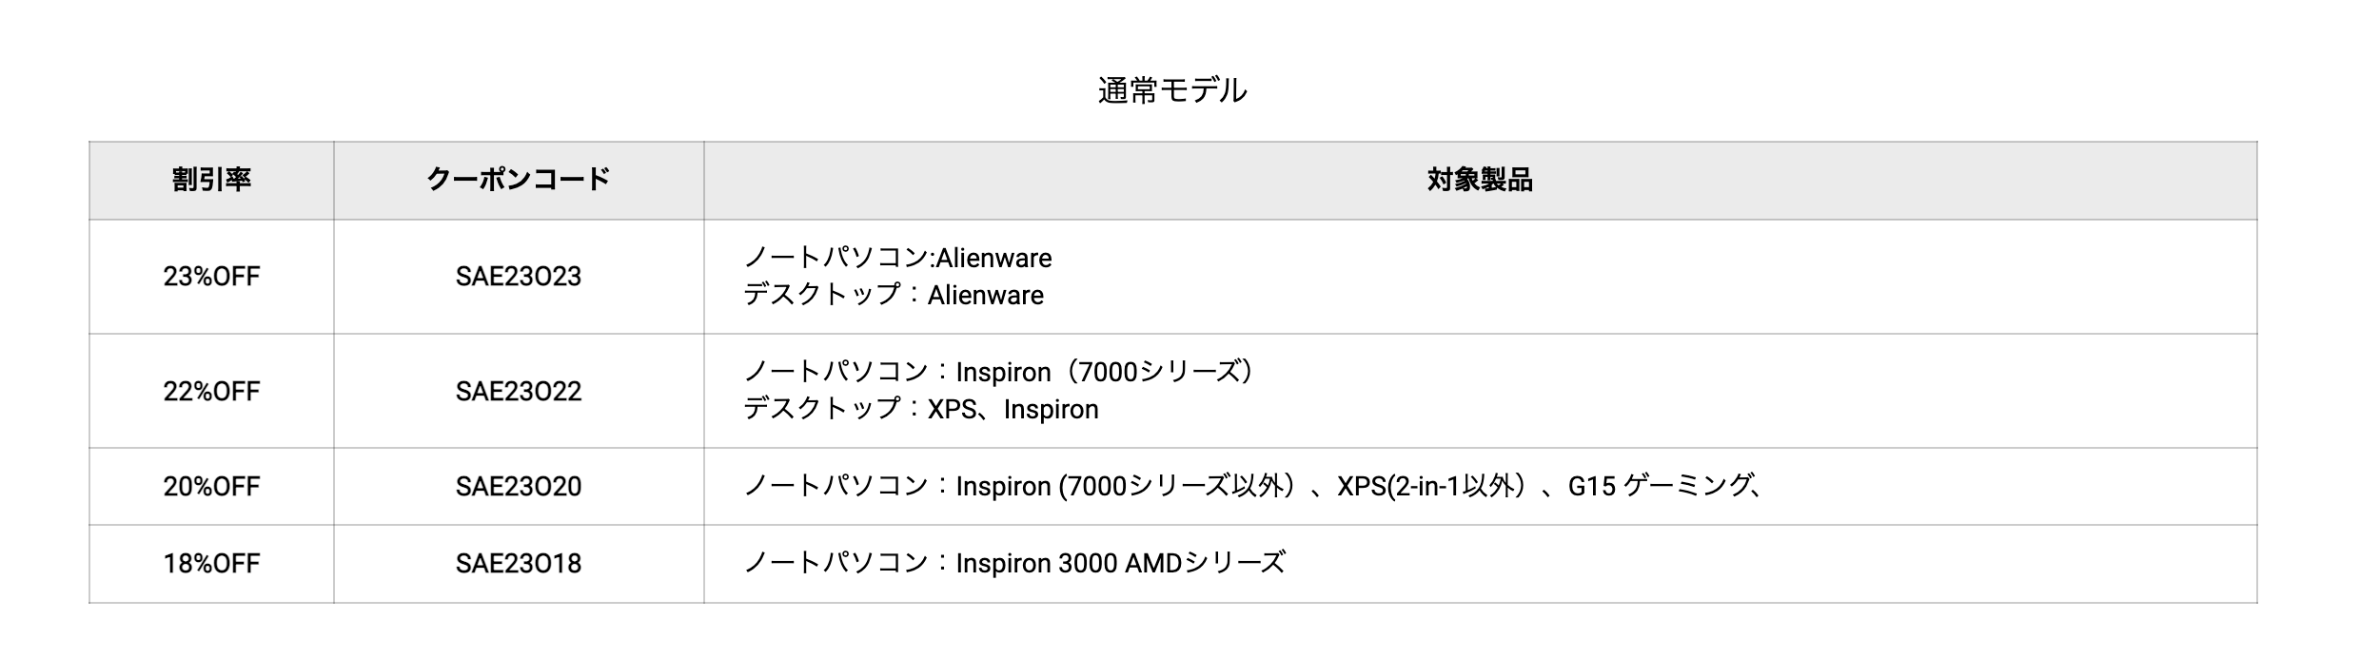Click the 20%OFF discount cell
2360x658 pixels.
tap(211, 487)
